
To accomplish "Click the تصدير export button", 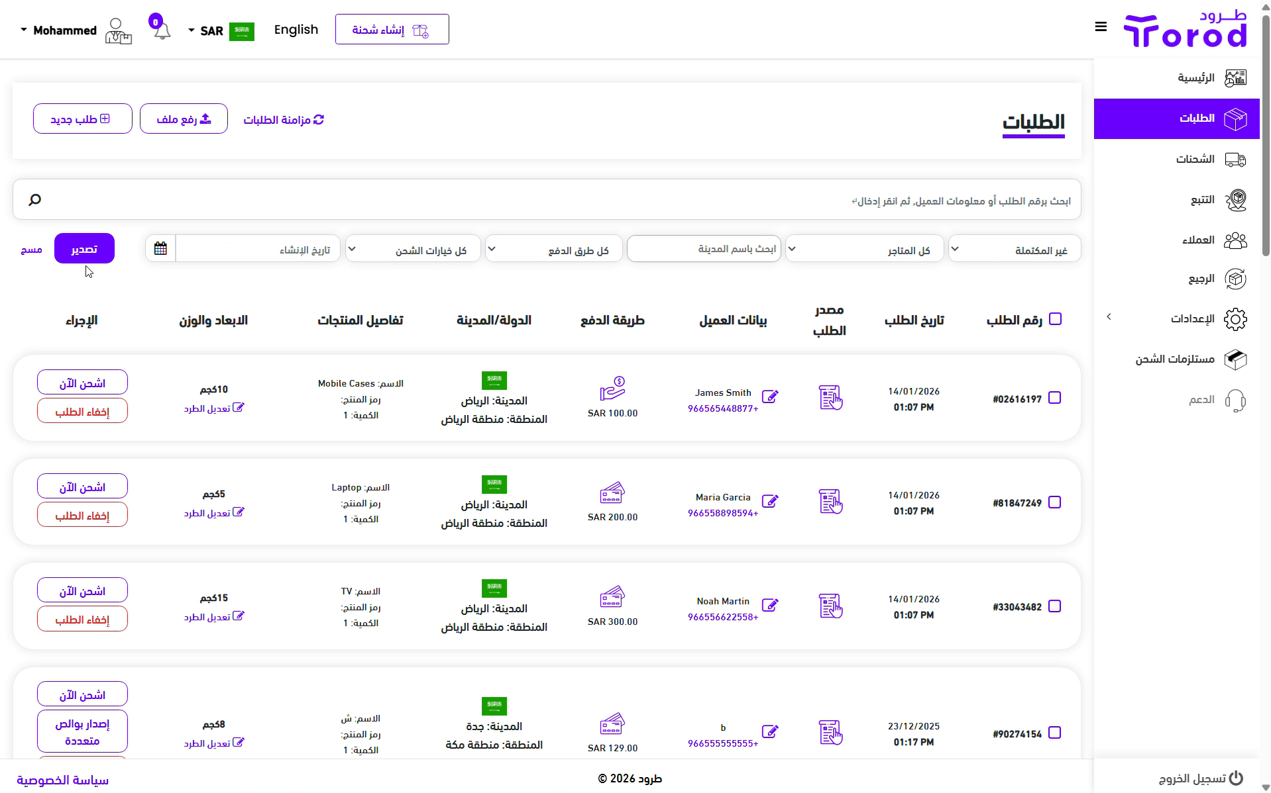I will [84, 249].
